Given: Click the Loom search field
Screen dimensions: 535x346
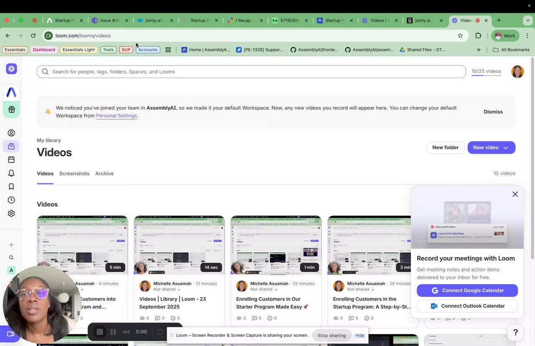Looking at the screenshot, I should click(251, 72).
